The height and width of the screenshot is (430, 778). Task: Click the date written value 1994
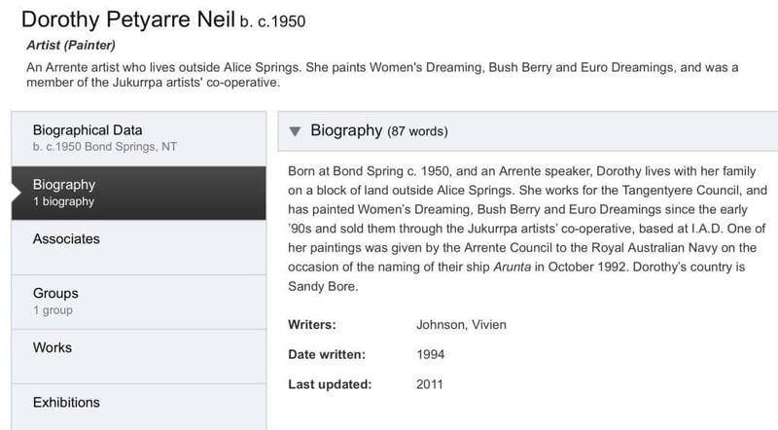[431, 353]
